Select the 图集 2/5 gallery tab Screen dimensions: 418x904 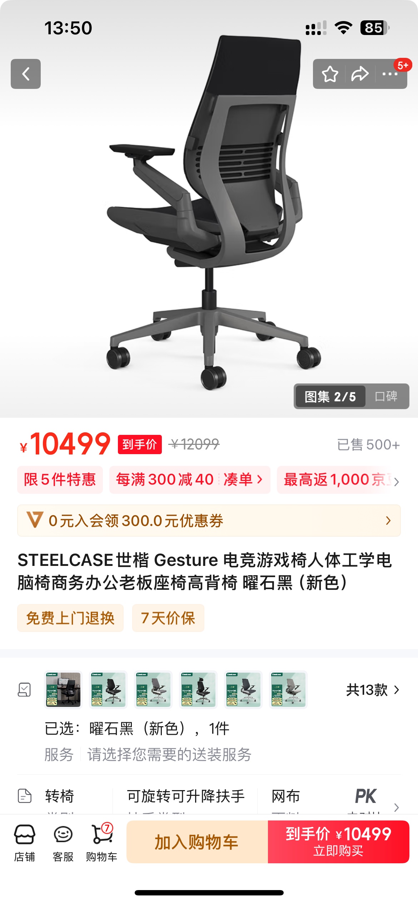(x=330, y=396)
